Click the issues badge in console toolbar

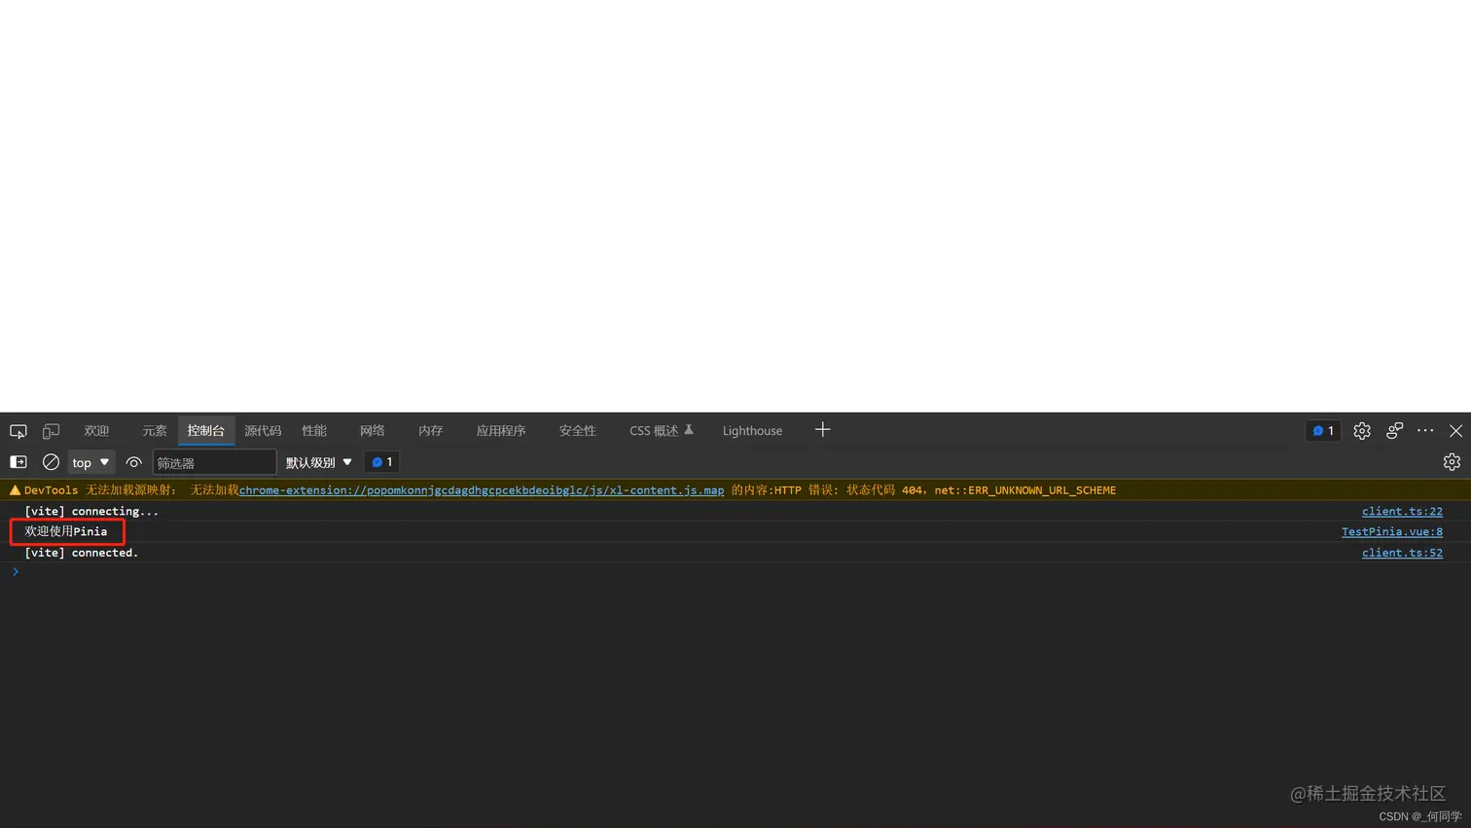[x=382, y=462]
